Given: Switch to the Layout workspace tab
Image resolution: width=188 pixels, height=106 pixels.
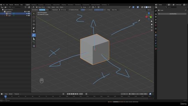Looking at the screenshot, I should [28, 5].
